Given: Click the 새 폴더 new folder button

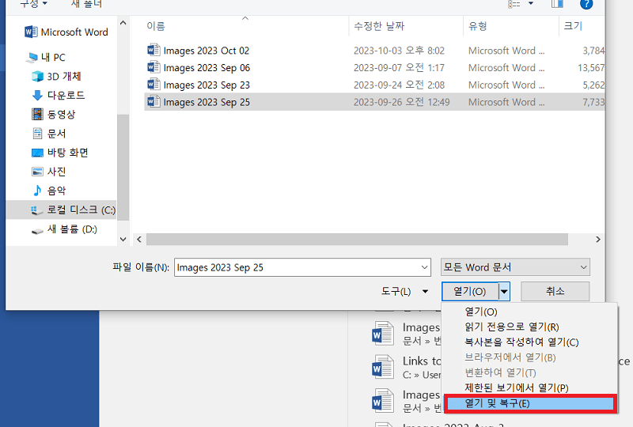Looking at the screenshot, I should [x=86, y=4].
